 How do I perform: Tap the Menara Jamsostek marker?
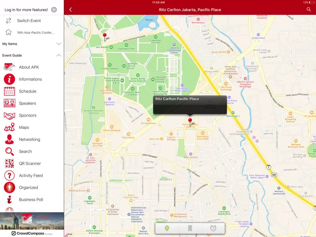[279, 188]
